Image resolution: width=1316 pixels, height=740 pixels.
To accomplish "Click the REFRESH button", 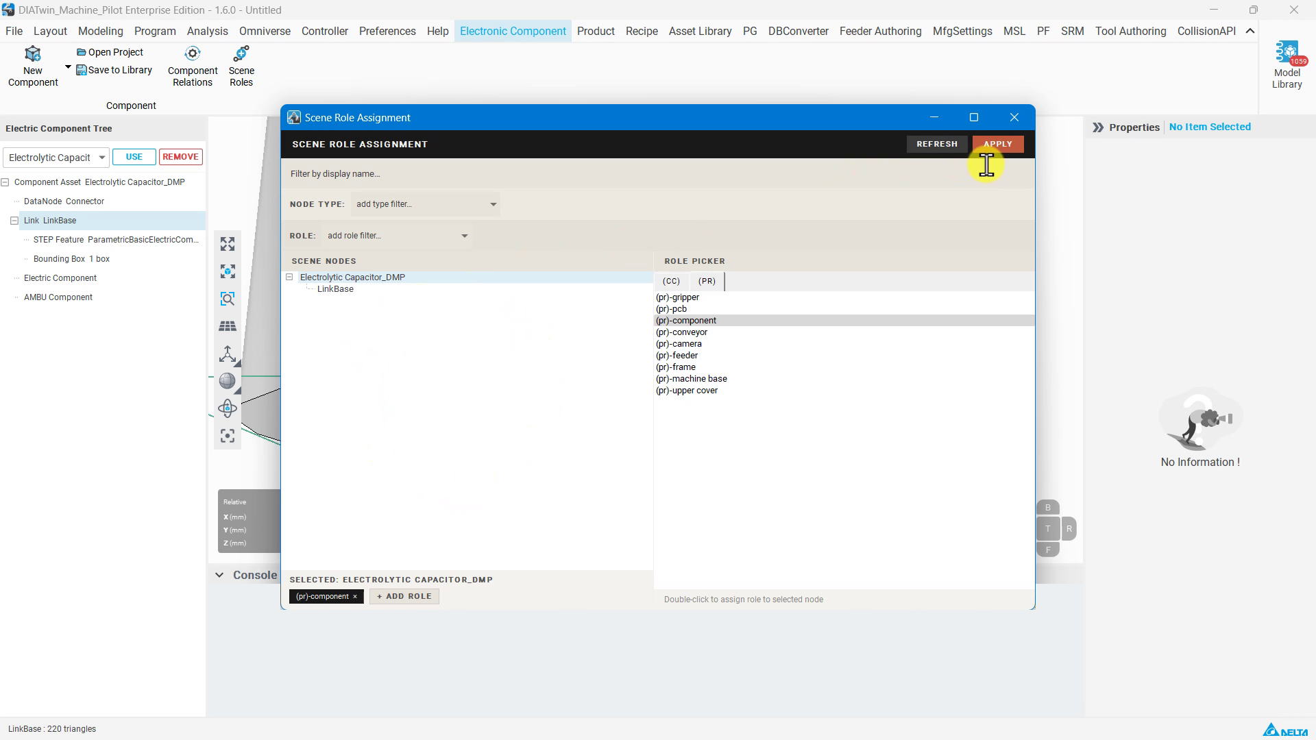I will (x=937, y=144).
